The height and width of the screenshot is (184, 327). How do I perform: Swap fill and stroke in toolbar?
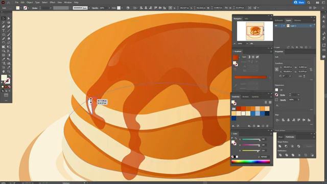click(x=9, y=76)
